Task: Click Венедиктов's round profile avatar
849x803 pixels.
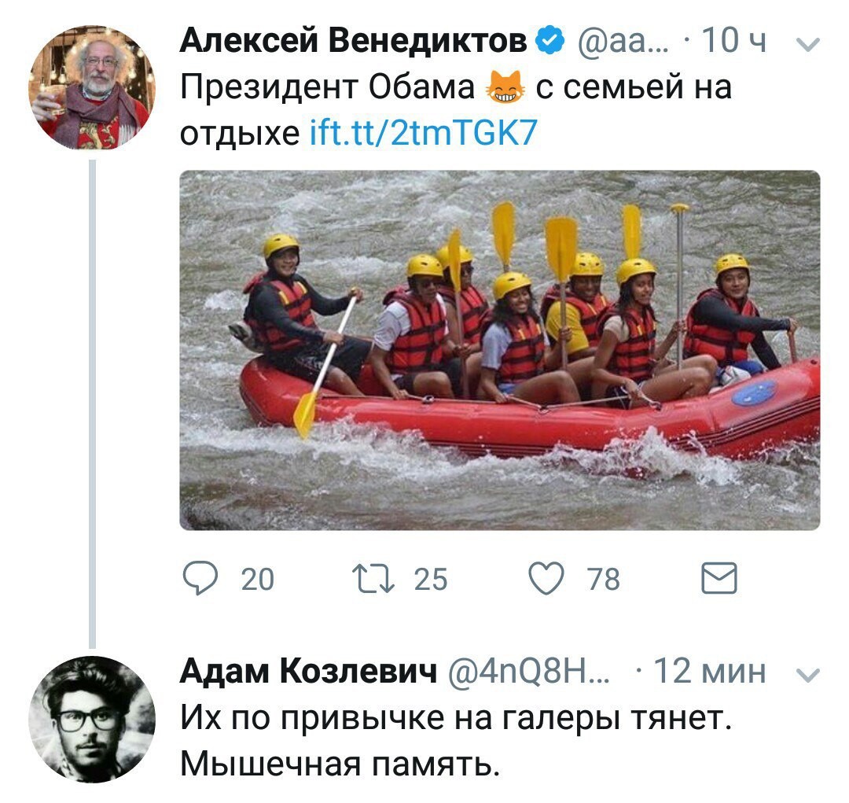Action: tap(92, 87)
